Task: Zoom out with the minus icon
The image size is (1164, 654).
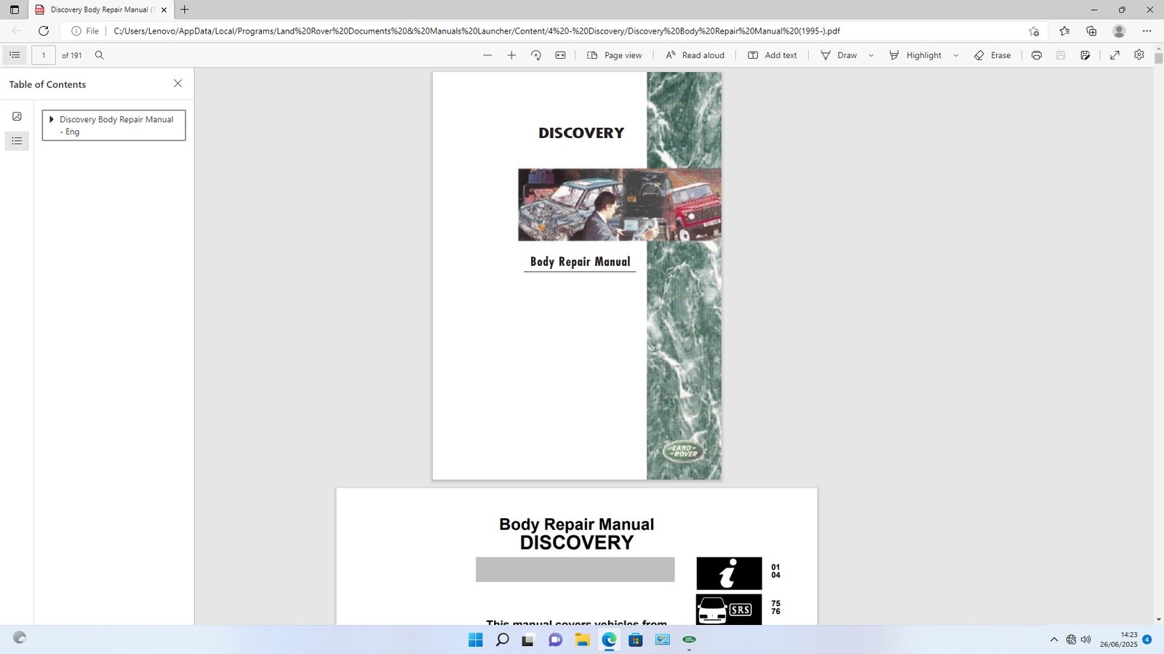Action: click(x=487, y=55)
